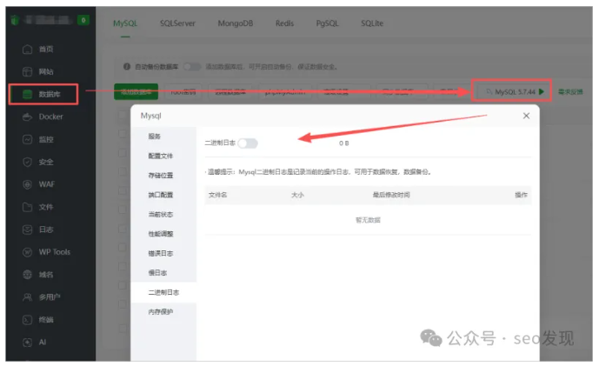This screenshot has width=599, height=366.
Task: Open the 日志 logs icon in sidebar
Action: pos(28,230)
